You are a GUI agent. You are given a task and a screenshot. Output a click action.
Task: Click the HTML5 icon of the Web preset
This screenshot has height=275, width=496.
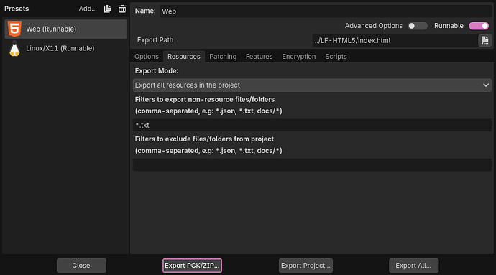click(x=14, y=29)
